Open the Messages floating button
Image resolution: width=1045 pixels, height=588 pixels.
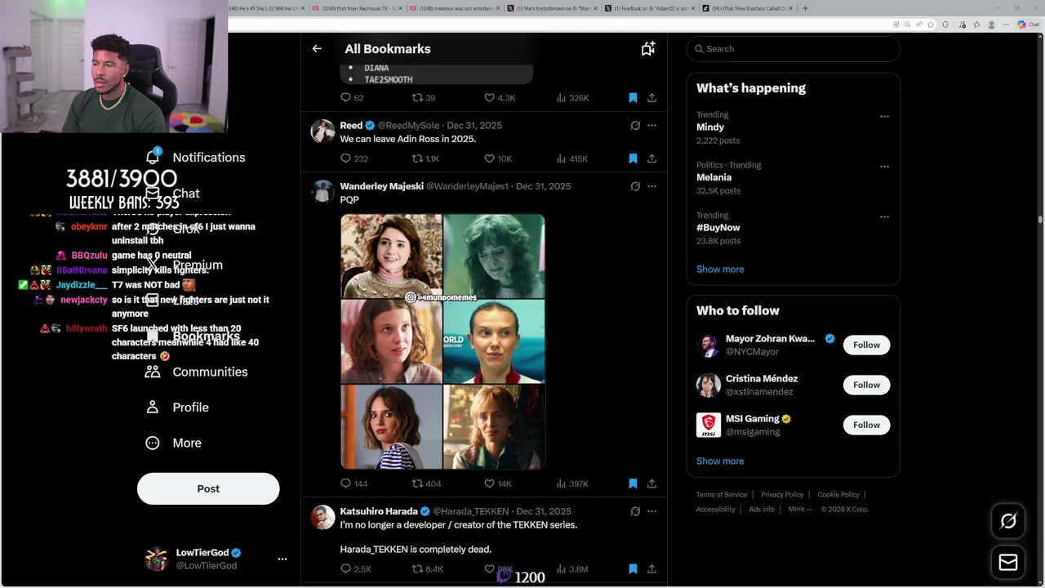coord(1008,563)
